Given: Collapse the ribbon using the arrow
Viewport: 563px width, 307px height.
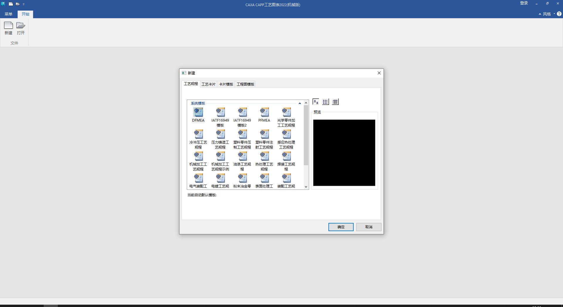Looking at the screenshot, I should (x=540, y=14).
